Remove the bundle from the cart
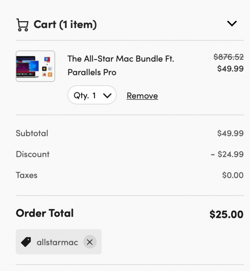250x271 pixels. point(142,96)
